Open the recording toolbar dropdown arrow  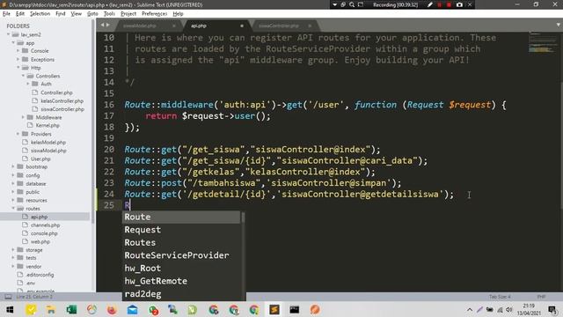click(x=334, y=4)
